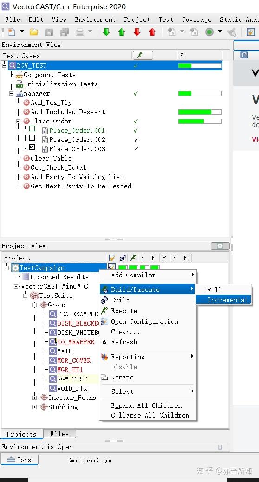Click the new environment icon in toolbar

tap(12, 32)
